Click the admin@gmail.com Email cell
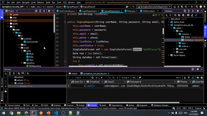 [115, 86]
